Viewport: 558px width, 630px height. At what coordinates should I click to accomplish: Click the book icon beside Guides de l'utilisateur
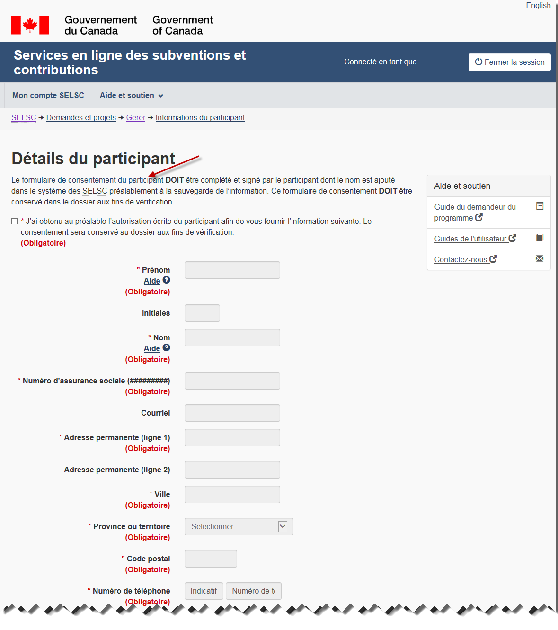click(x=540, y=238)
